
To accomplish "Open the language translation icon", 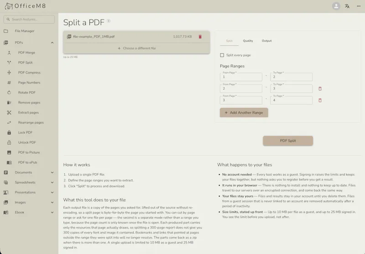I will click(347, 6).
